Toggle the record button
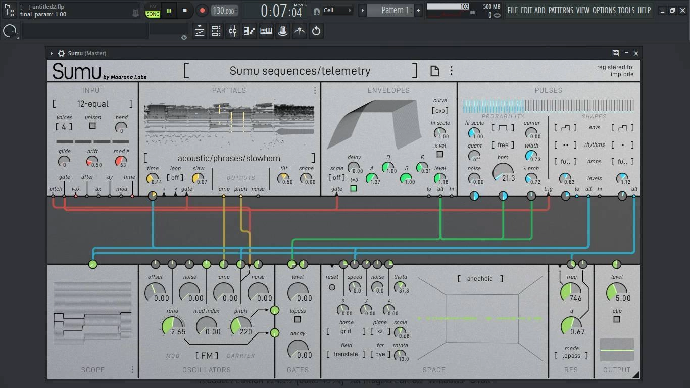The image size is (690, 388). tap(202, 10)
